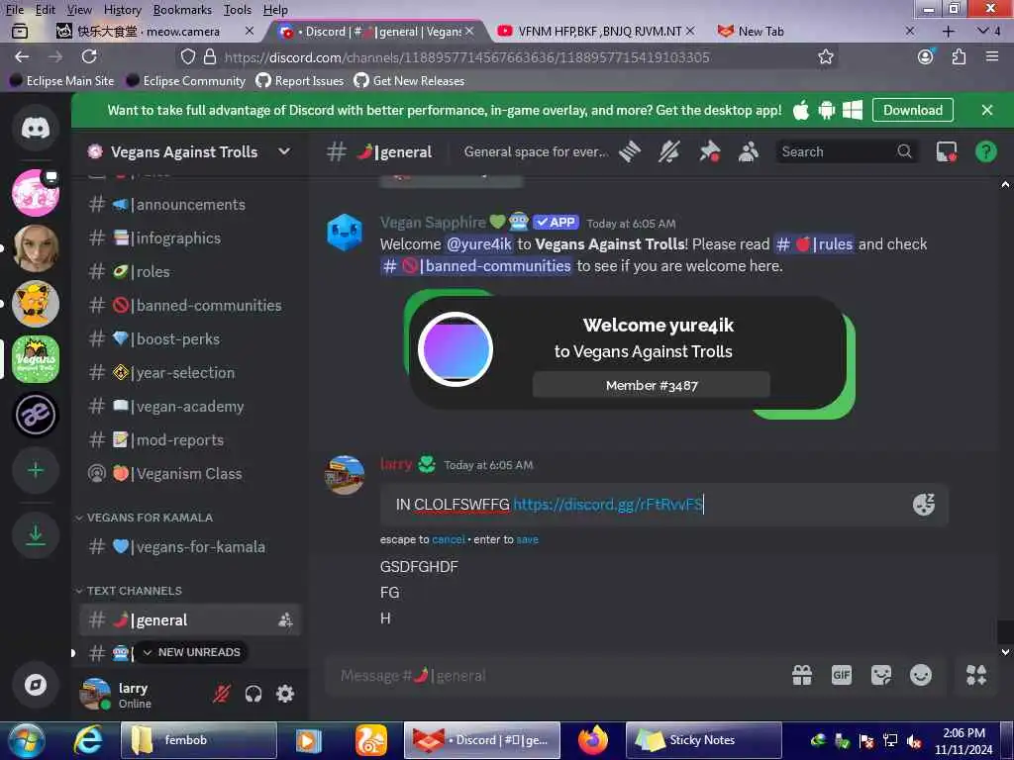Open the orange fox server icon
Screen dimensions: 1014x760
tap(36, 304)
